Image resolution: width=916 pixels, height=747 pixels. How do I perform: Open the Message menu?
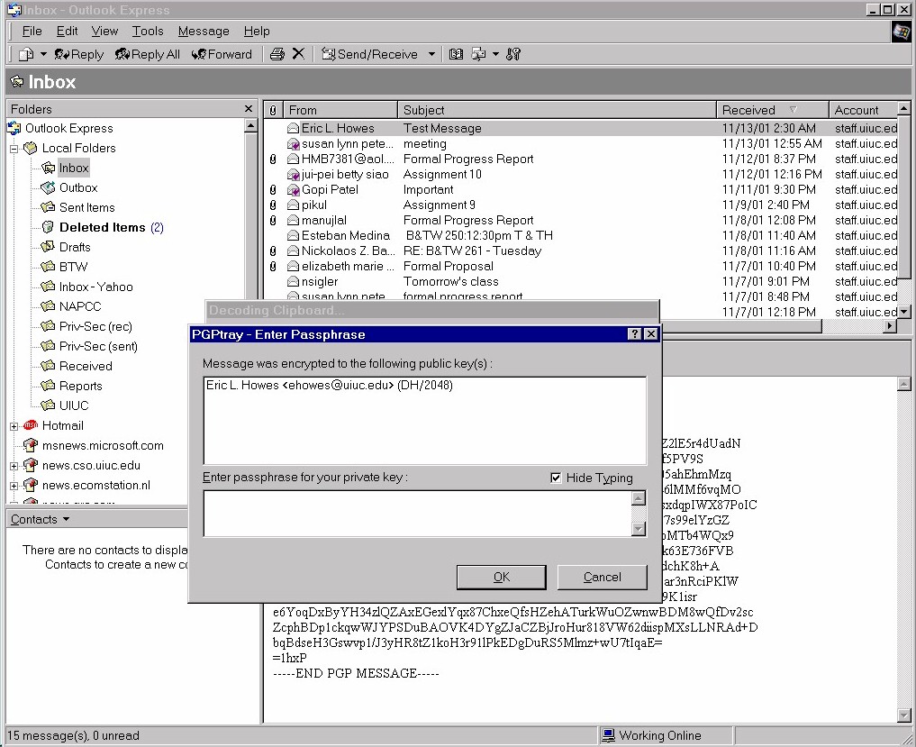(x=204, y=31)
